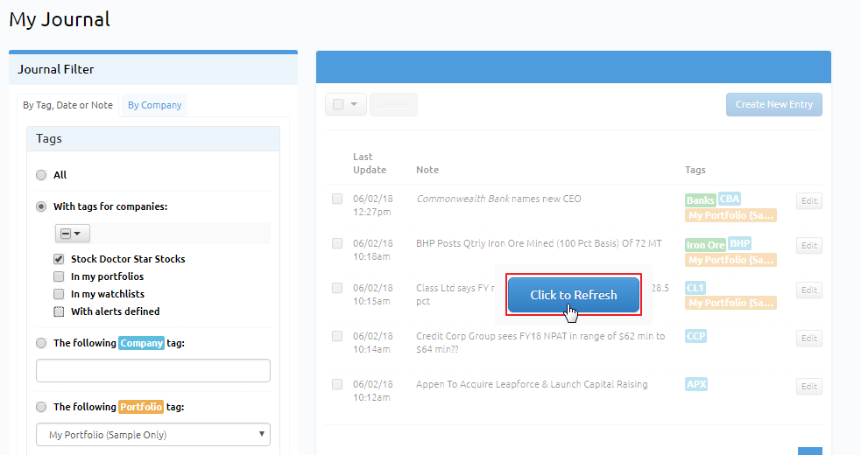Image resolution: width=861 pixels, height=455 pixels.
Task: Select the By Tag, Date or Note tab
Action: [67, 105]
